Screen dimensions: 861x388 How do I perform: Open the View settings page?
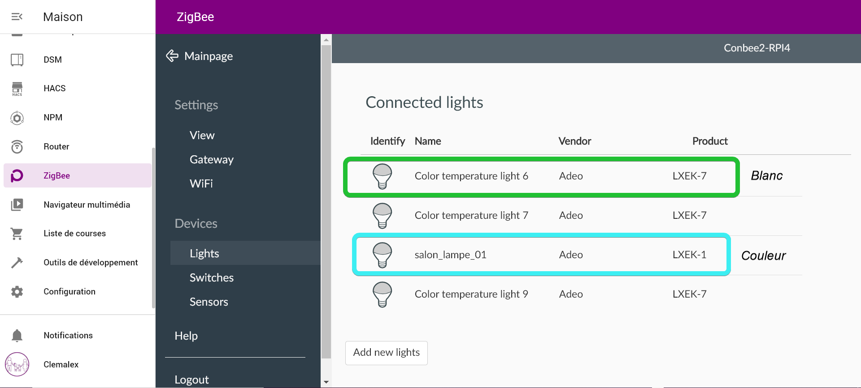click(202, 135)
